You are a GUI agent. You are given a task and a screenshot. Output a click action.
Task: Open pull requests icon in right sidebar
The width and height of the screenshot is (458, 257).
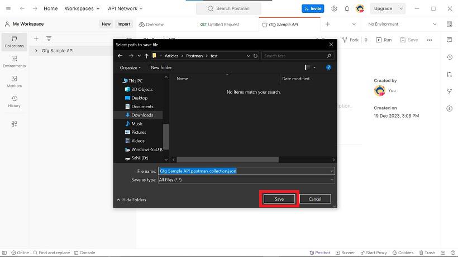449,74
